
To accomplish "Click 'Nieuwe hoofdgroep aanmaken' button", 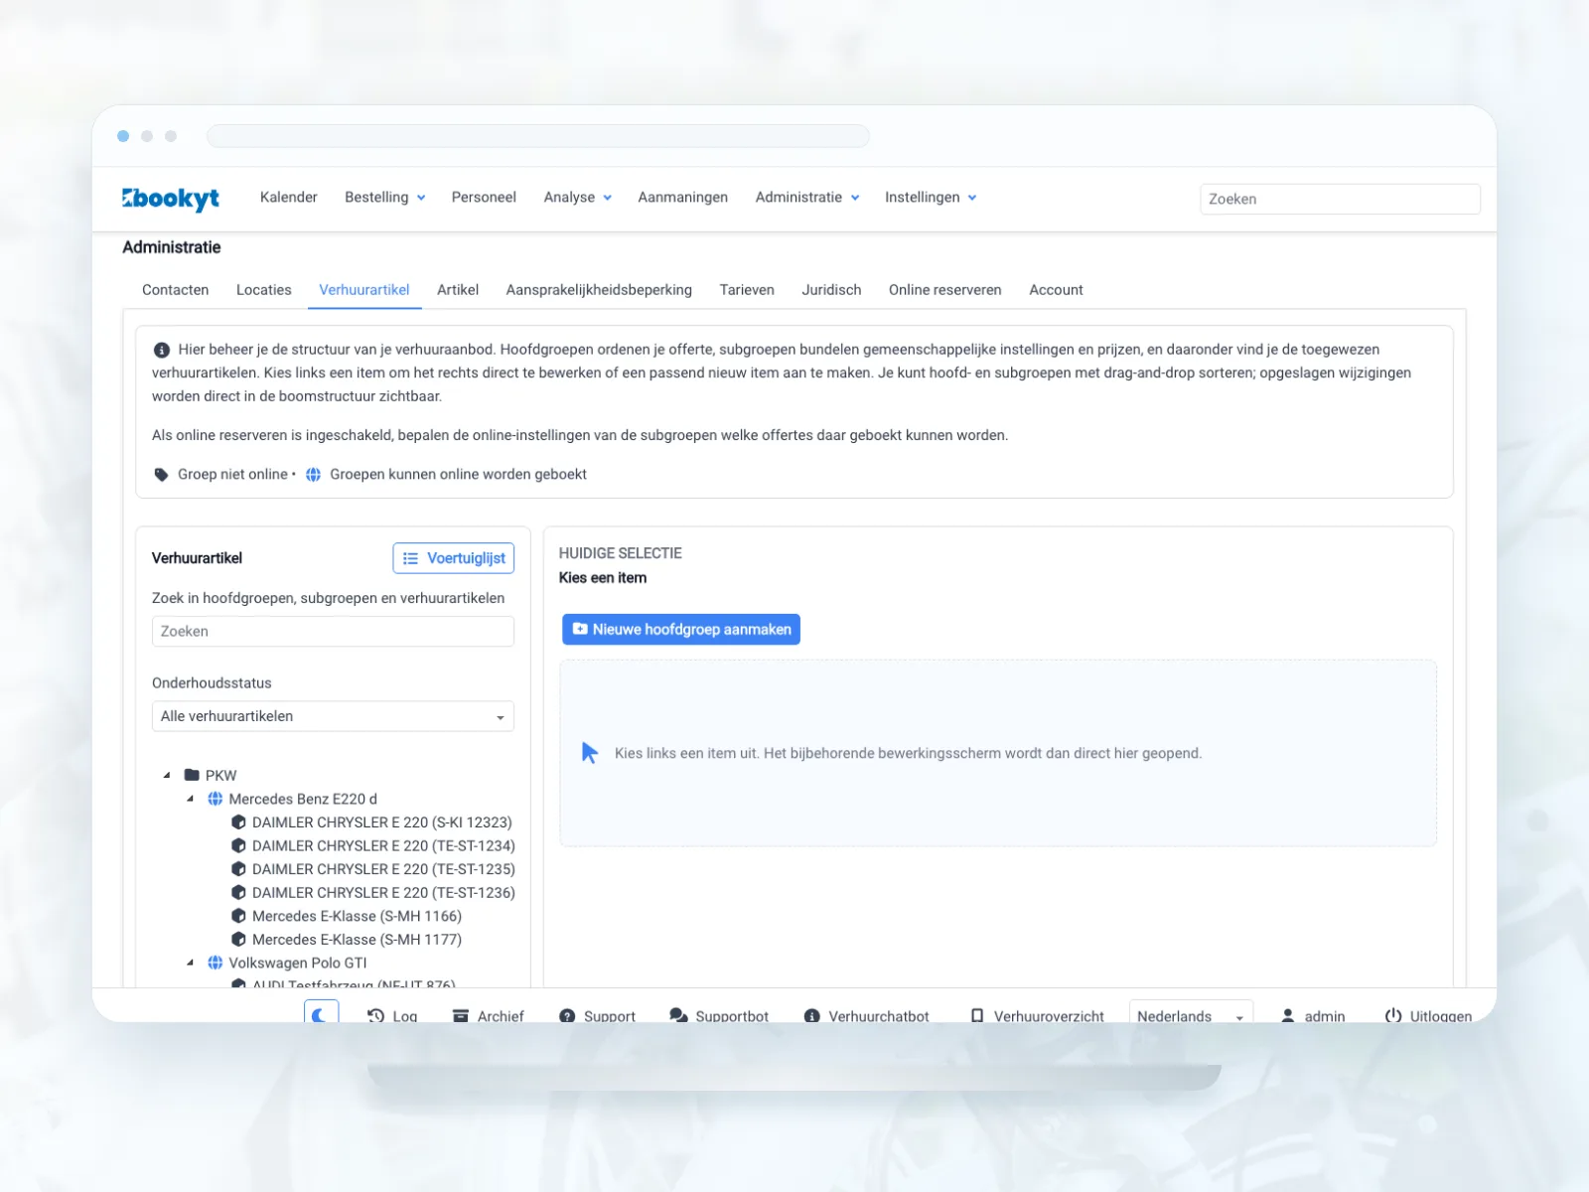I will pos(681,630).
